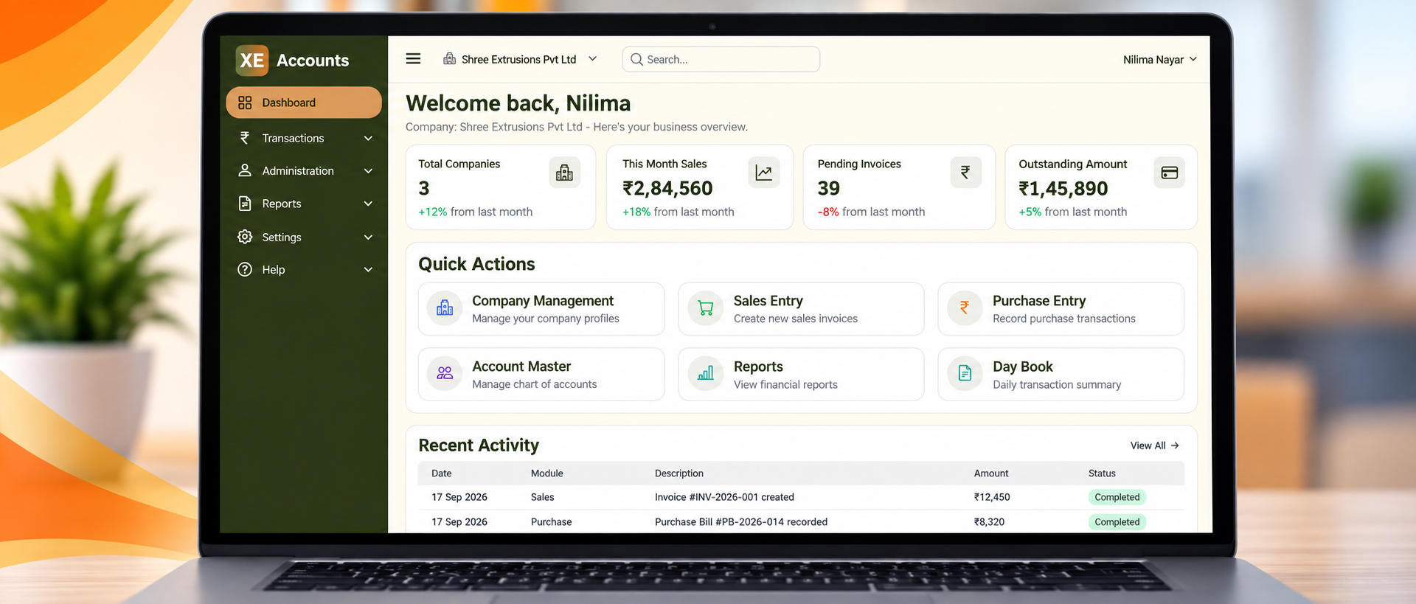Expand the Settings menu chevron
1416x604 pixels.
point(368,237)
